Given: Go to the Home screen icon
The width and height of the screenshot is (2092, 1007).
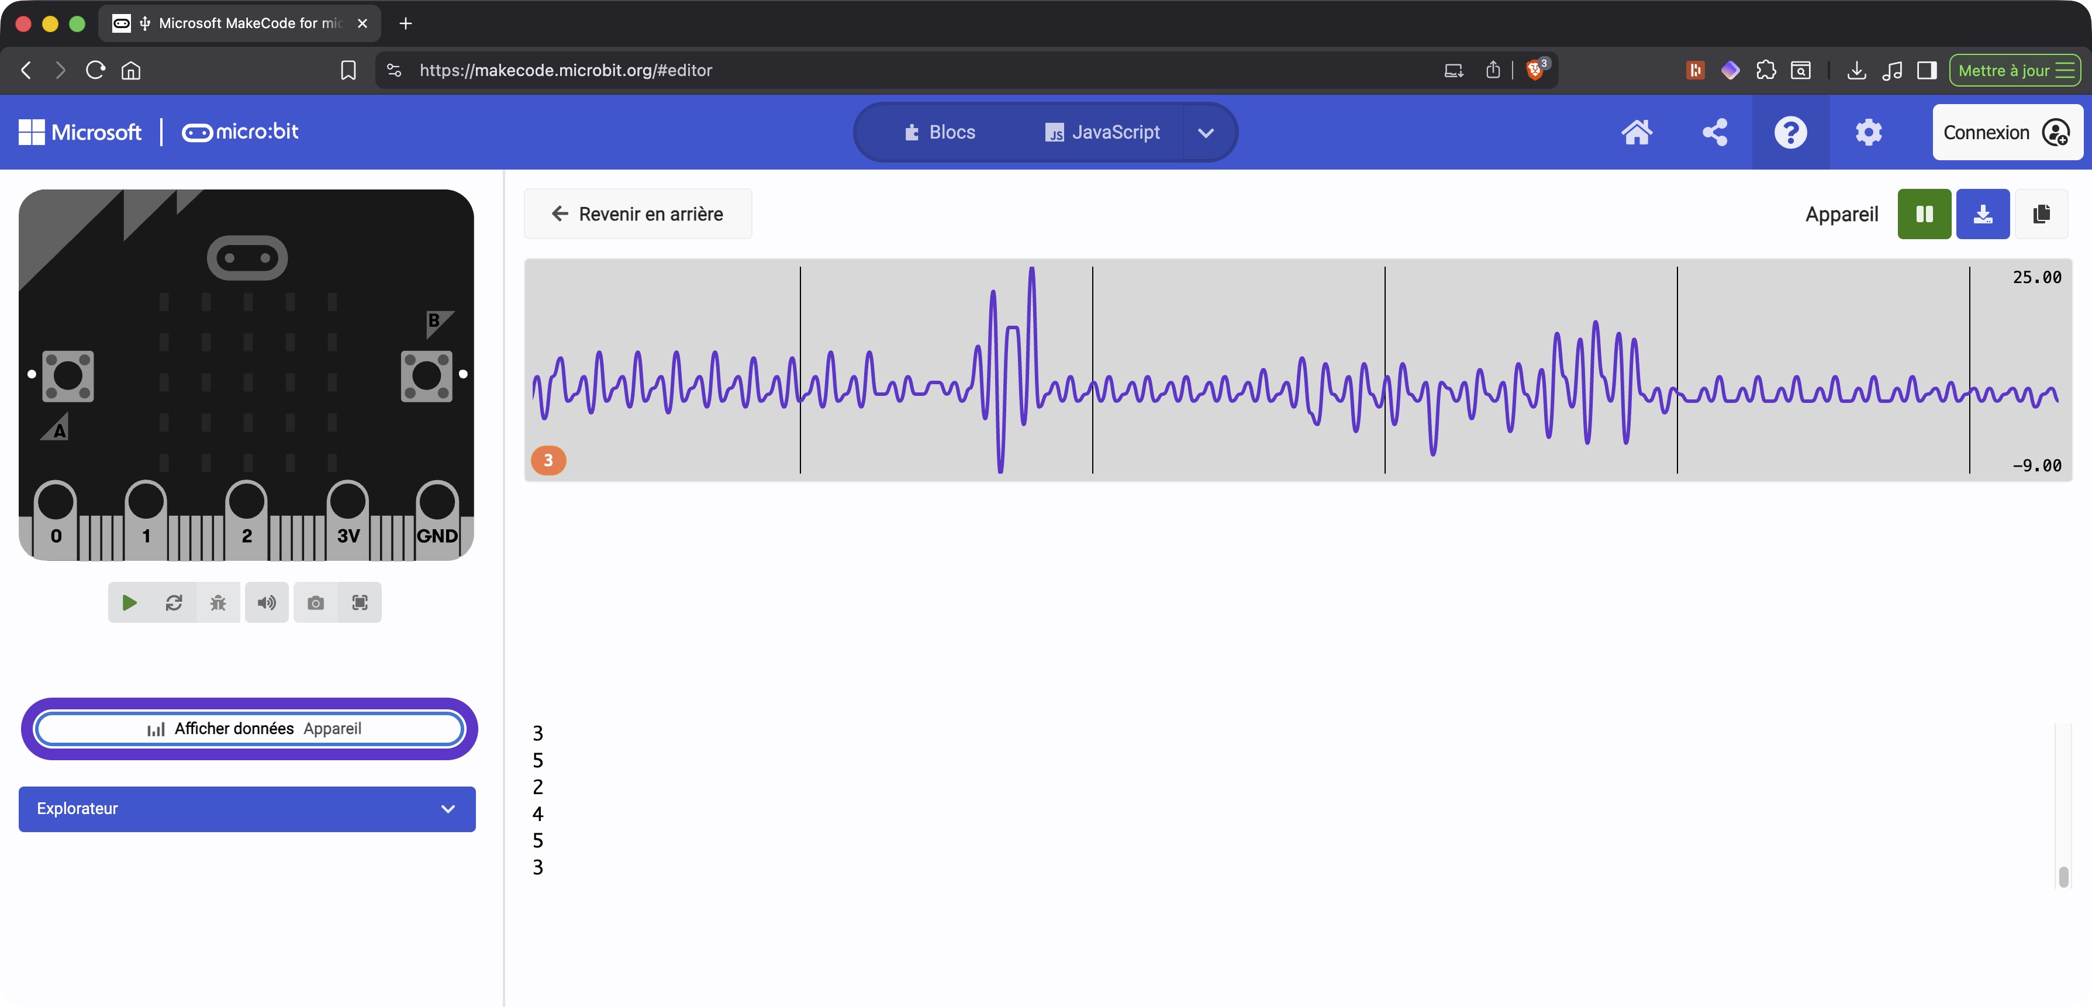Looking at the screenshot, I should tap(1637, 132).
